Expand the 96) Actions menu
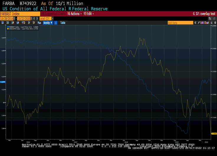The width and height of the screenshot is (217, 156). pyautogui.click(x=75, y=14)
